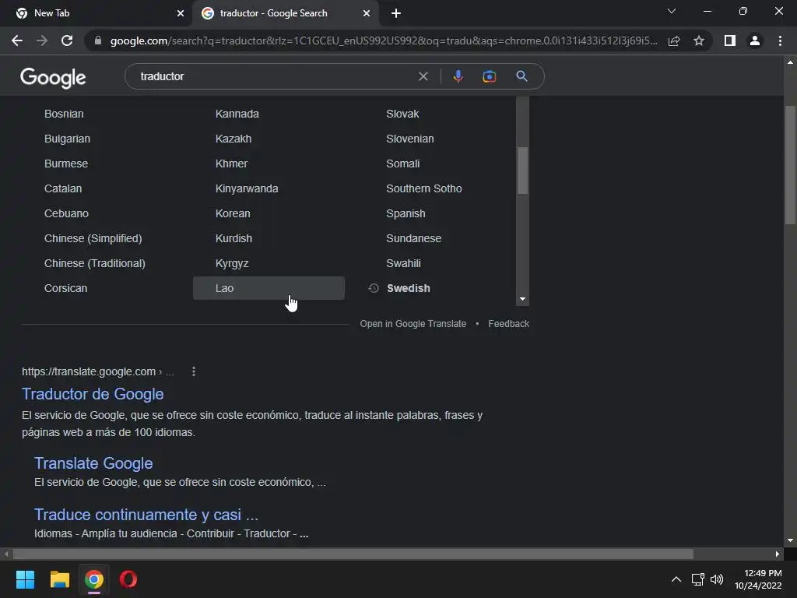Click the volume speaker icon in tray
The image size is (797, 598).
[x=717, y=579]
